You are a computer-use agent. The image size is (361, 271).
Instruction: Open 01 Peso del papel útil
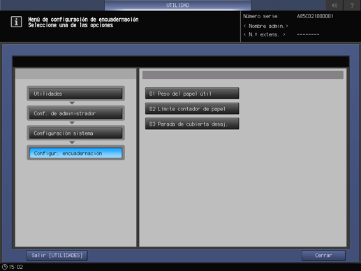pyautogui.click(x=192, y=94)
